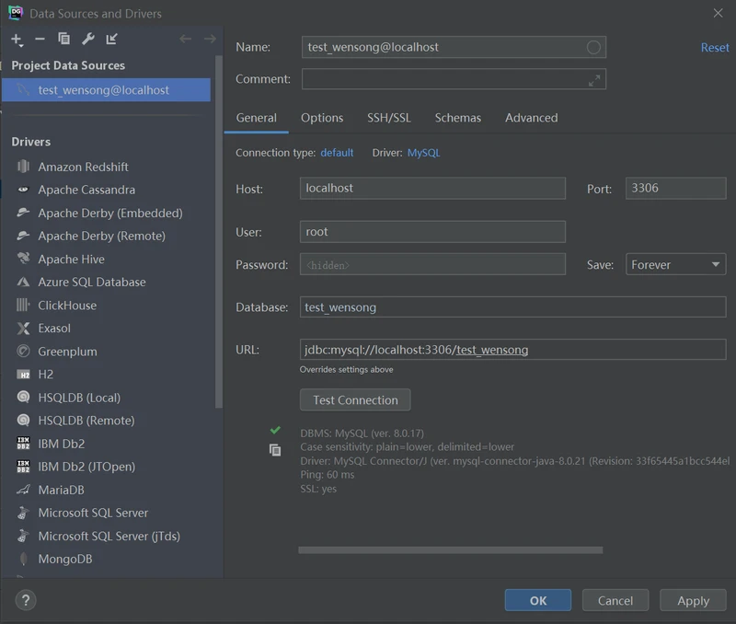Close the Data Sources and Drivers dialog
Screen dimensions: 736x624
click(x=719, y=13)
